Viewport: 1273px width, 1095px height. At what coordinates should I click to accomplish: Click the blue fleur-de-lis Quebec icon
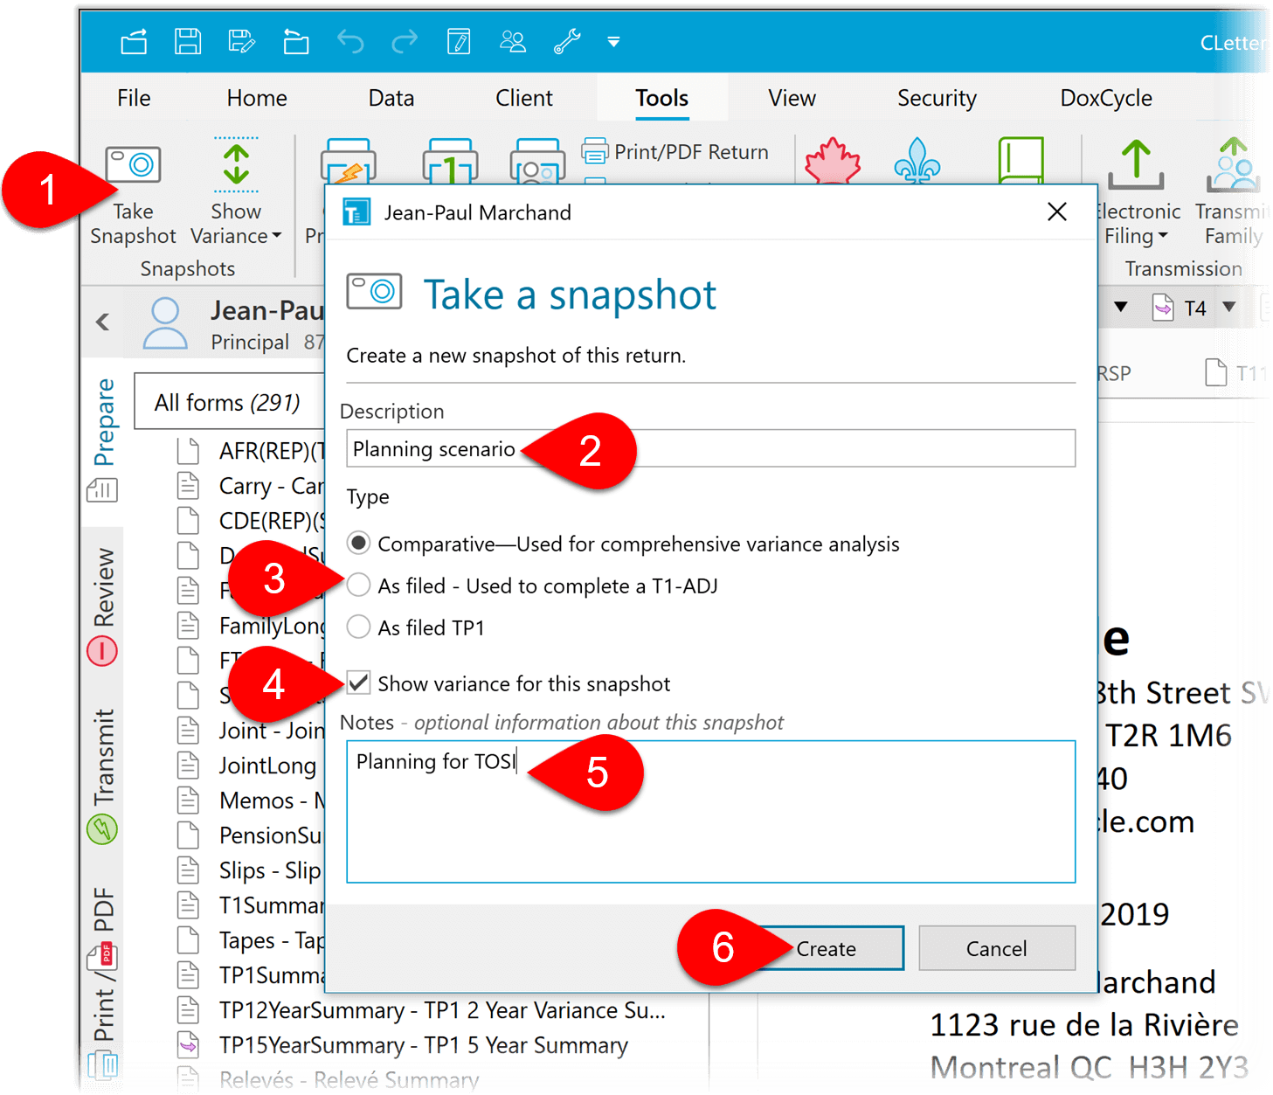pos(917,161)
